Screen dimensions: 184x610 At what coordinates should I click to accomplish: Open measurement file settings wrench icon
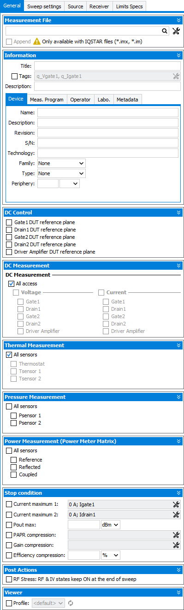pos(176,31)
